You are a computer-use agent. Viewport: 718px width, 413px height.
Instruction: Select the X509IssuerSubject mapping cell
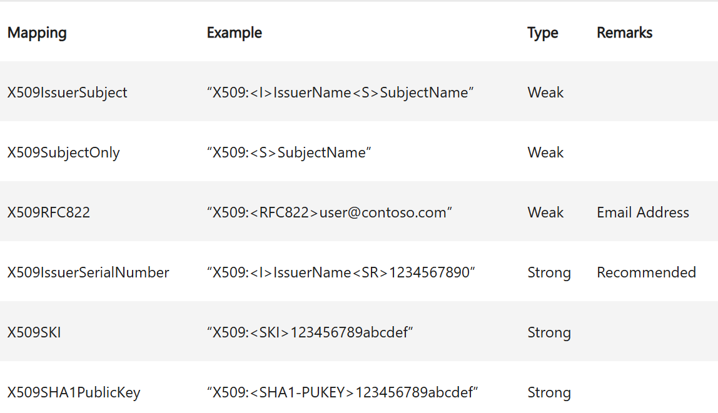67,92
